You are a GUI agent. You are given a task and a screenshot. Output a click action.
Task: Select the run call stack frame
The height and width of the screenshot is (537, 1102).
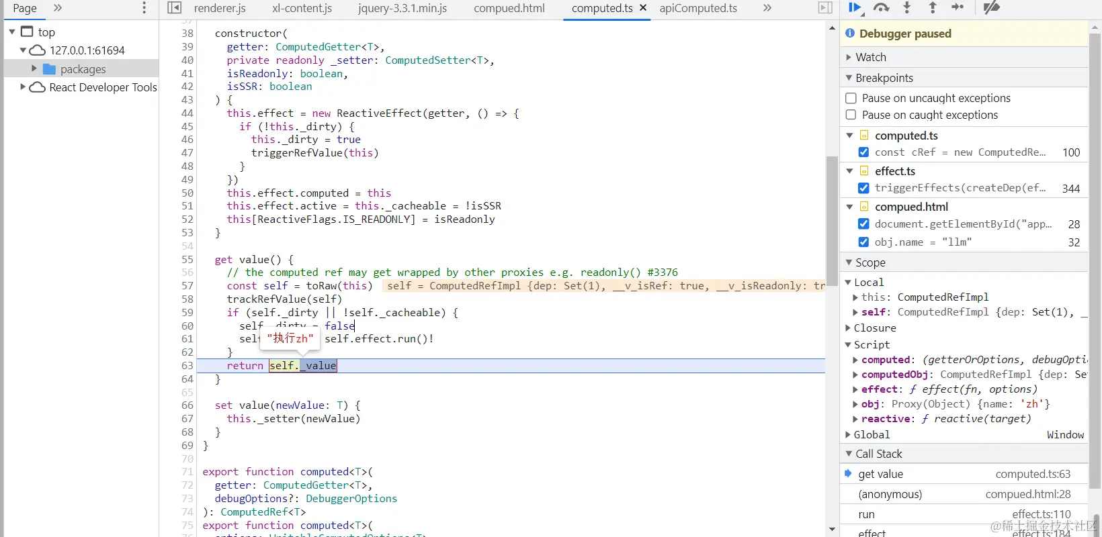pyautogui.click(x=964, y=514)
